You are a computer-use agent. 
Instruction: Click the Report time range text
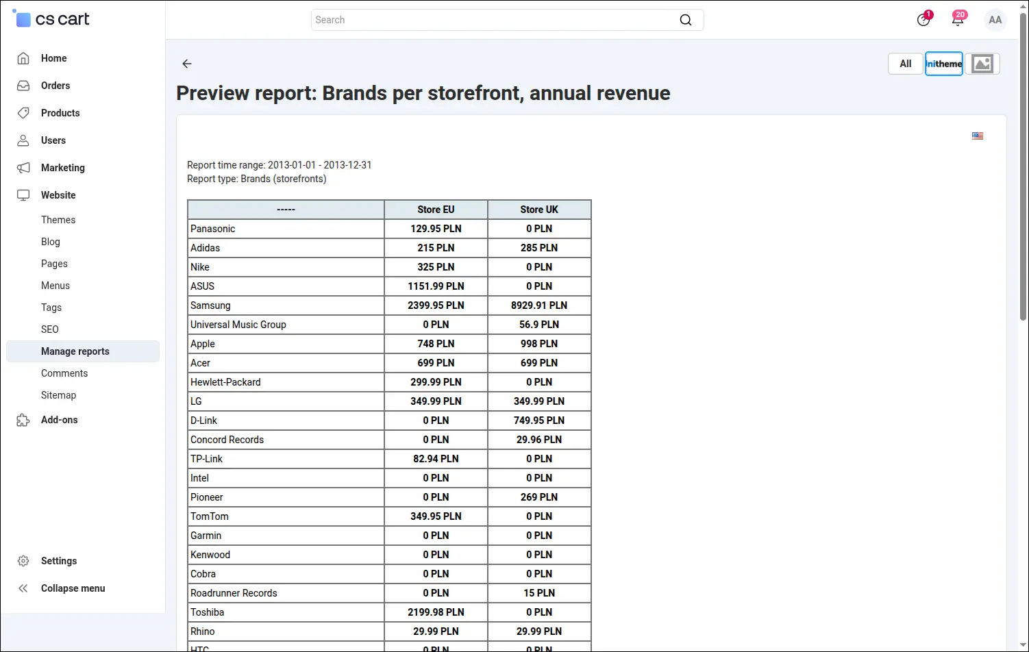tap(280, 165)
